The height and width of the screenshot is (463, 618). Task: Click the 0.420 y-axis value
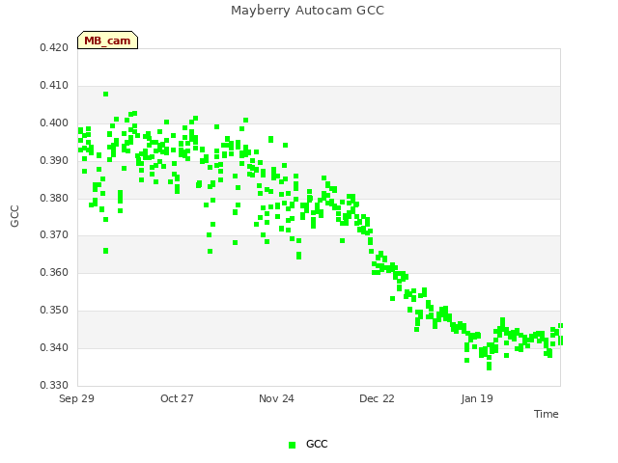(x=54, y=47)
